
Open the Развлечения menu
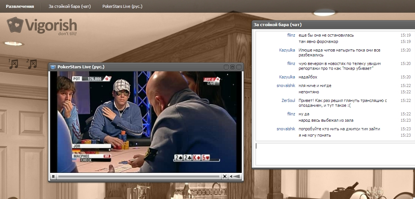pos(20,6)
